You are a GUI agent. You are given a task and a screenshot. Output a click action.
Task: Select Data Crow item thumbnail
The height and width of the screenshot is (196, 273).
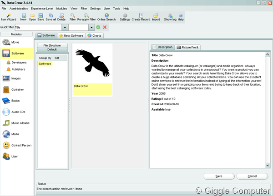[92, 70]
